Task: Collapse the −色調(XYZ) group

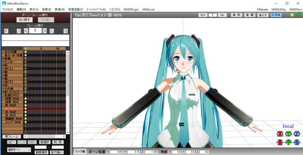Action: click(x=12, y=95)
